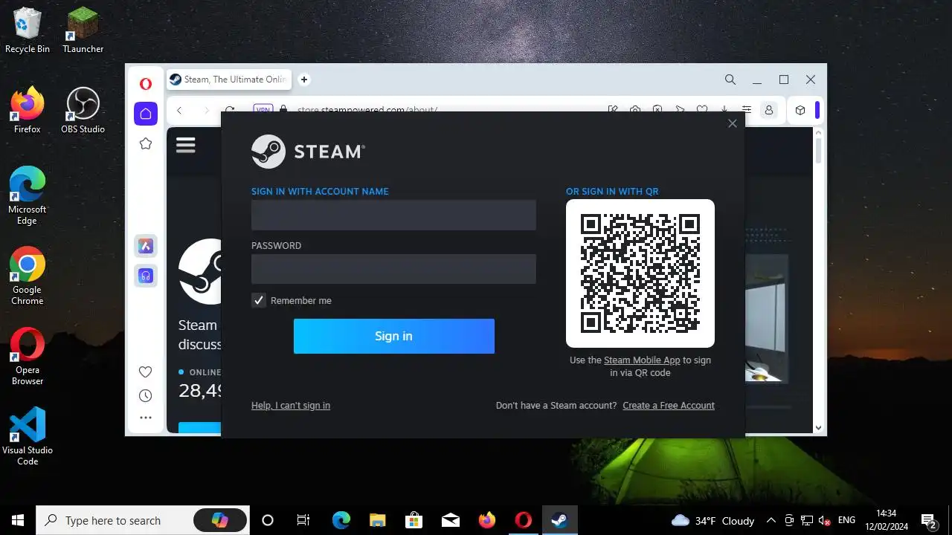Click the browser page scrollbar down arrow
952x535 pixels.
point(818,428)
